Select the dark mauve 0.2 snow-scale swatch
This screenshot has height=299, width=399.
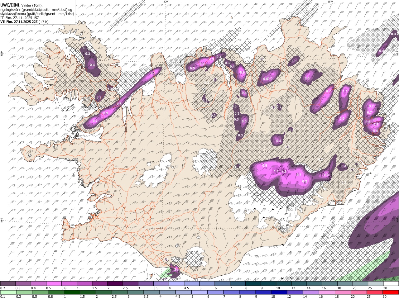[x=8, y=284]
